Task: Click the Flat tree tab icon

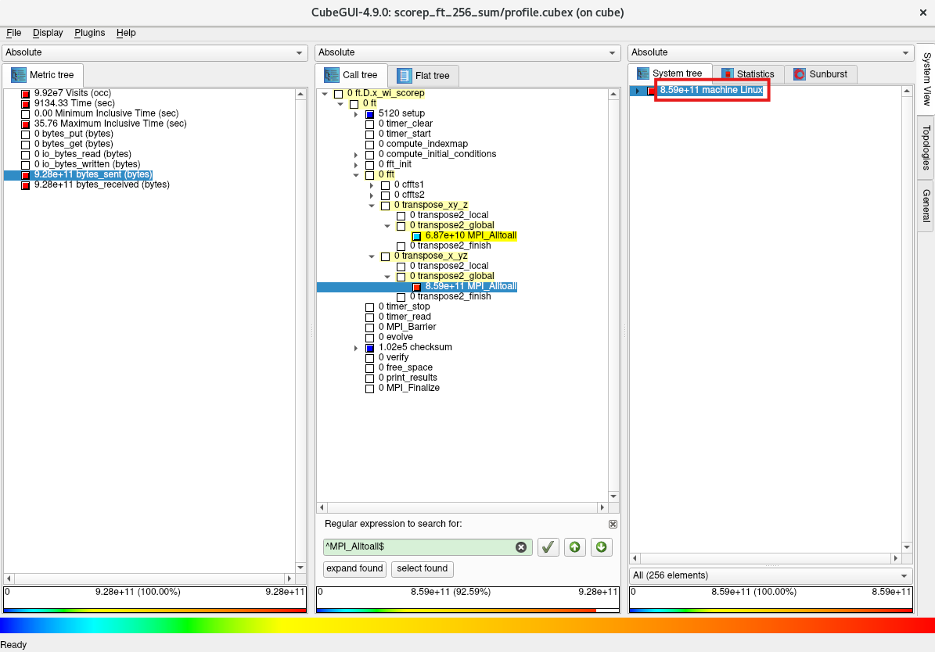Action: click(x=404, y=76)
